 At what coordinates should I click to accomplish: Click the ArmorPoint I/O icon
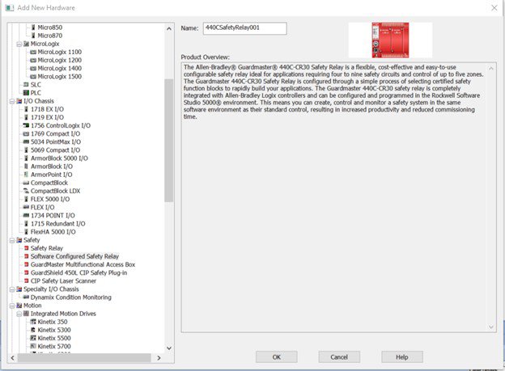click(x=27, y=175)
